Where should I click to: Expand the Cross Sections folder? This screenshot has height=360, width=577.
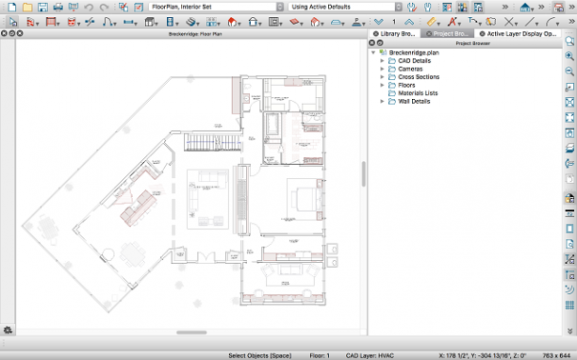click(382, 77)
